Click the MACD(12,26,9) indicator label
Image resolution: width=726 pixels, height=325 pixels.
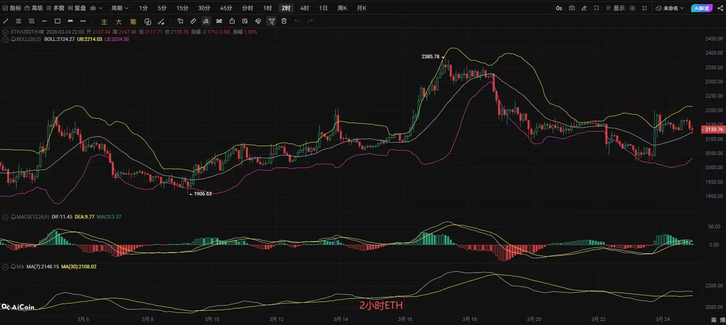coord(33,217)
